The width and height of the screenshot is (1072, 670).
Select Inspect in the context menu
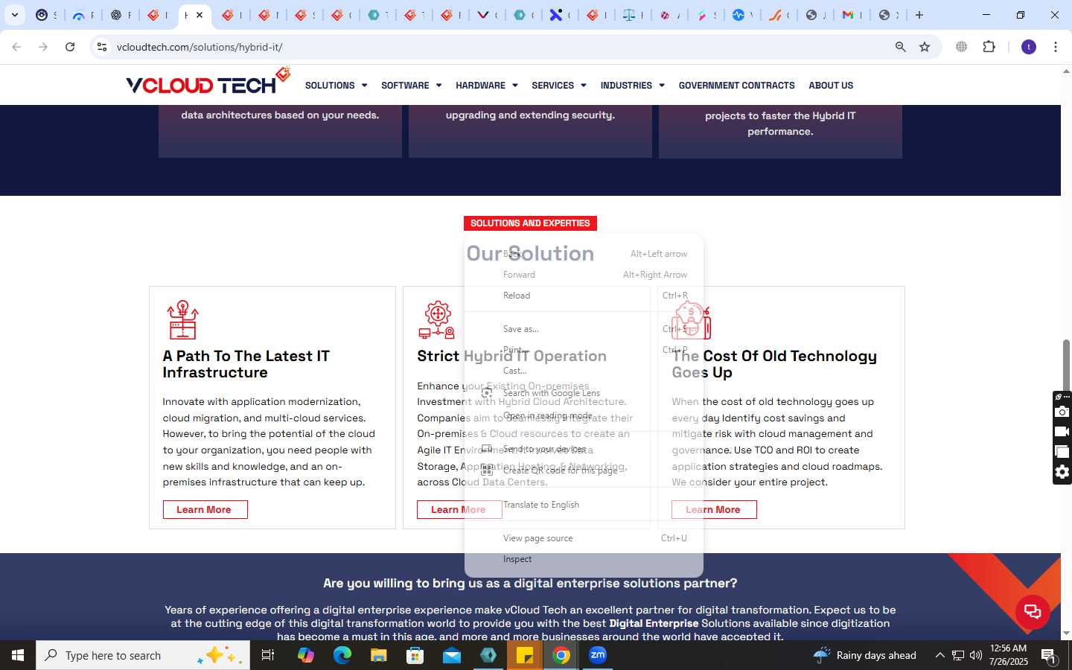point(584,559)
